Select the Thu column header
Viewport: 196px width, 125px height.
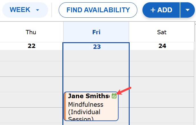[31, 32]
